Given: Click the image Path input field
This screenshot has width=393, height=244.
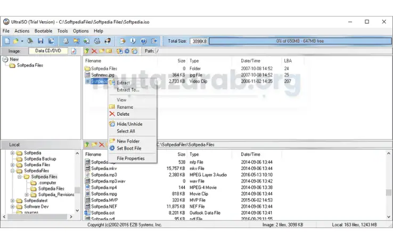Looking at the screenshot, I should pyautogui.click(x=273, y=51).
